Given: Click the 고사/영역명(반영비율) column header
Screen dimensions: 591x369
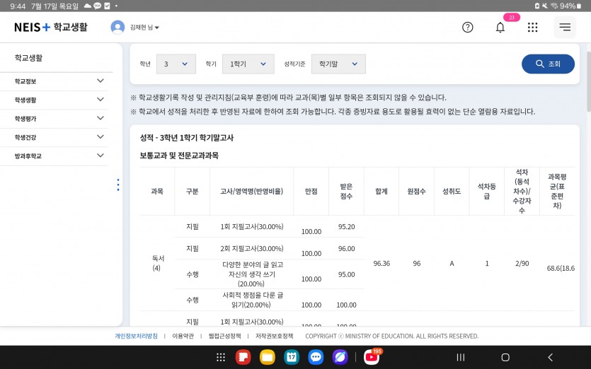Looking at the screenshot, I should pyautogui.click(x=251, y=192).
